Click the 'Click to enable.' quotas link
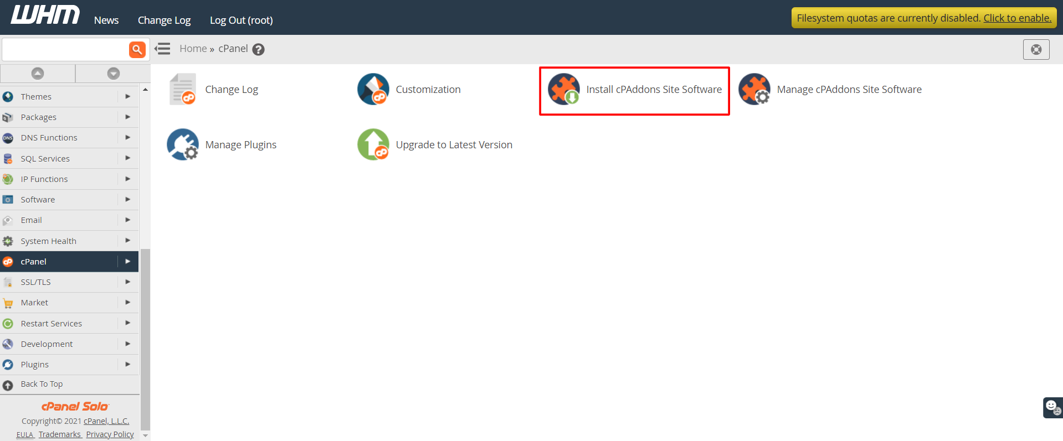Image resolution: width=1063 pixels, height=441 pixels. click(x=1018, y=18)
